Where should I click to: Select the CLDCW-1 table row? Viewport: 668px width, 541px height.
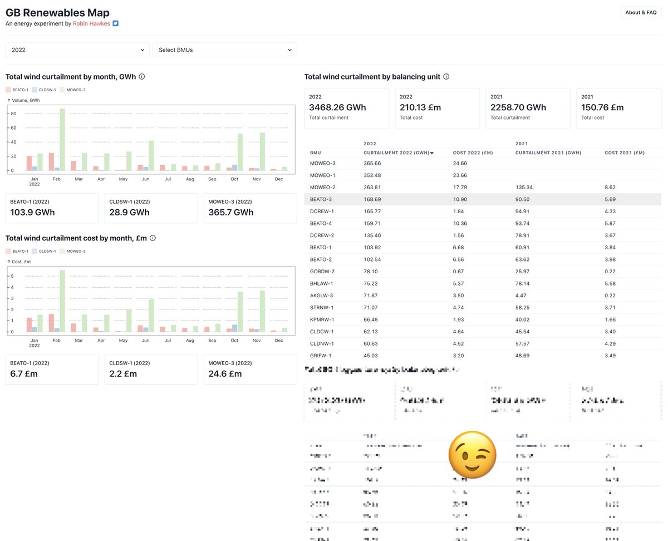pyautogui.click(x=483, y=331)
